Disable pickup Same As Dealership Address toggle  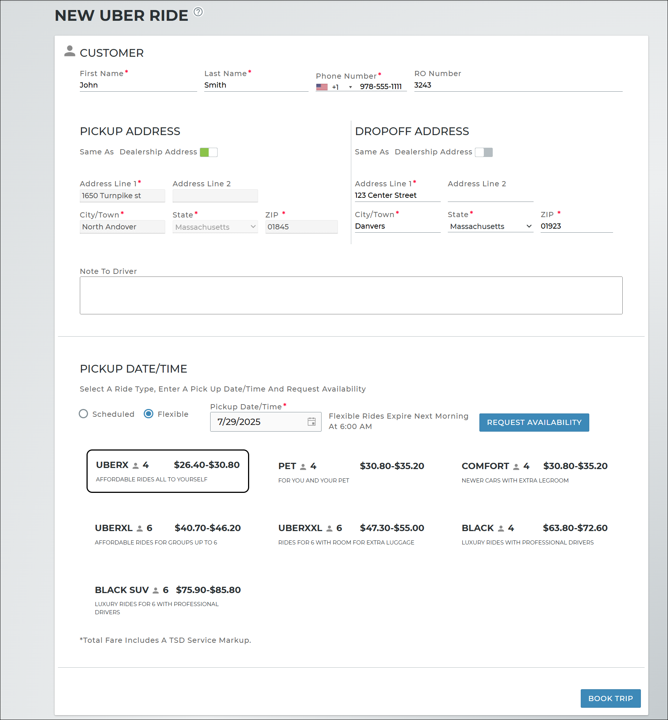209,152
